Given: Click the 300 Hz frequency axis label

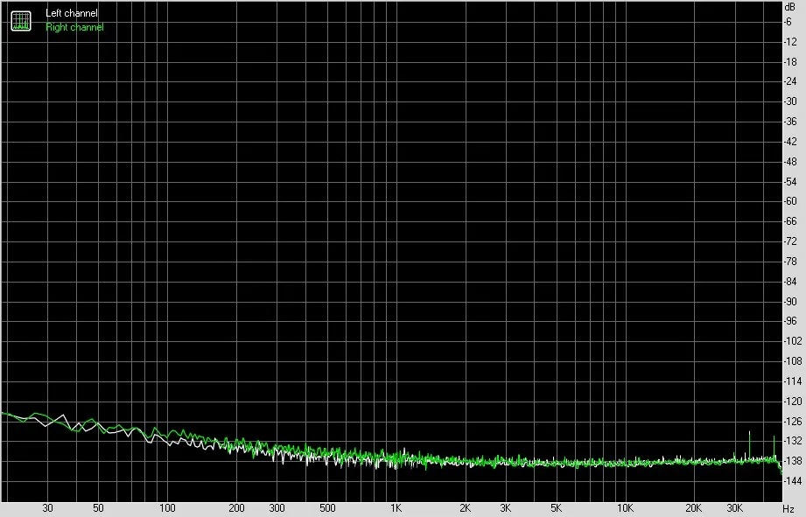Looking at the screenshot, I should click(x=277, y=508).
